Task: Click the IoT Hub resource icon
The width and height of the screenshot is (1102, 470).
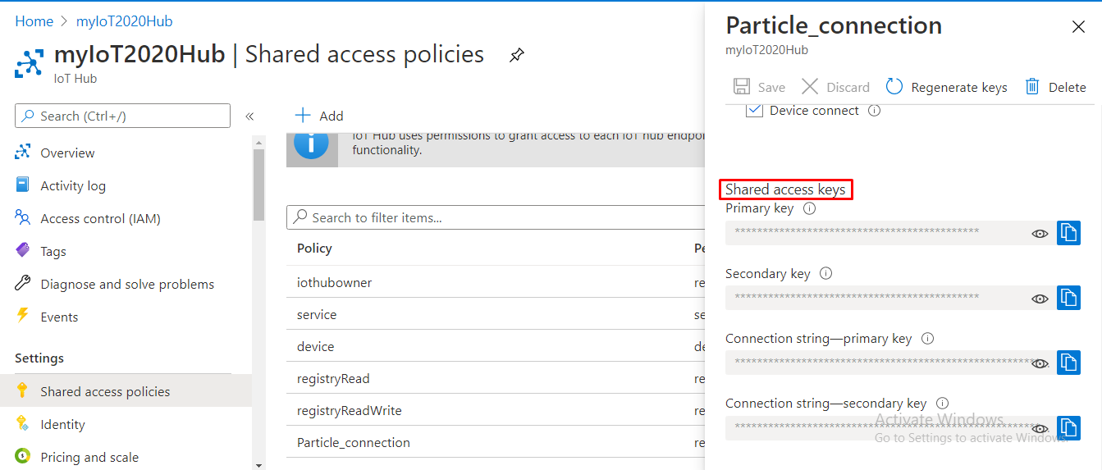Action: pos(29,64)
